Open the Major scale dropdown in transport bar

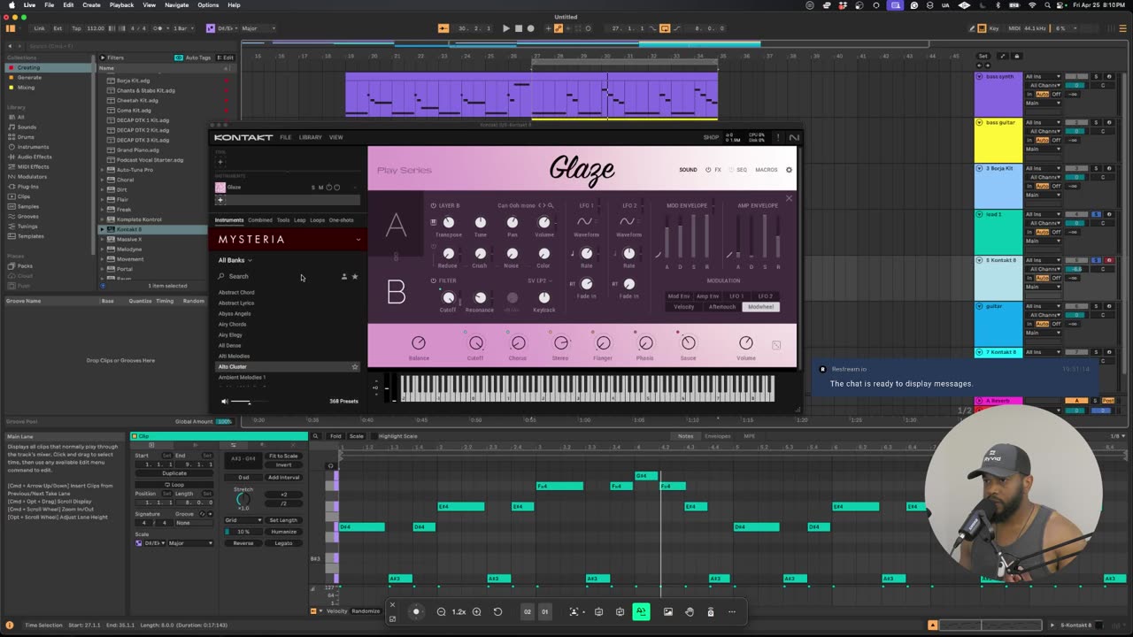[258, 28]
